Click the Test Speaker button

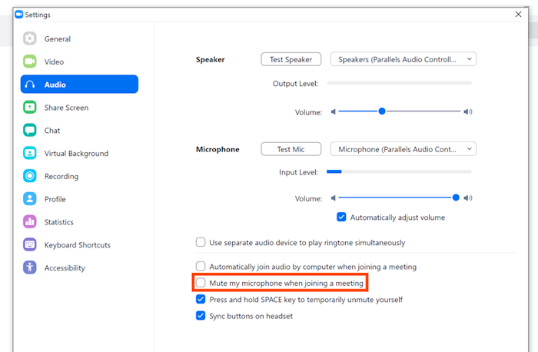(291, 59)
